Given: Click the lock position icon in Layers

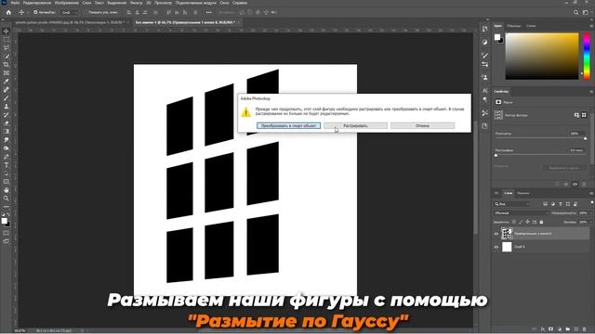Looking at the screenshot, I should click(527, 222).
